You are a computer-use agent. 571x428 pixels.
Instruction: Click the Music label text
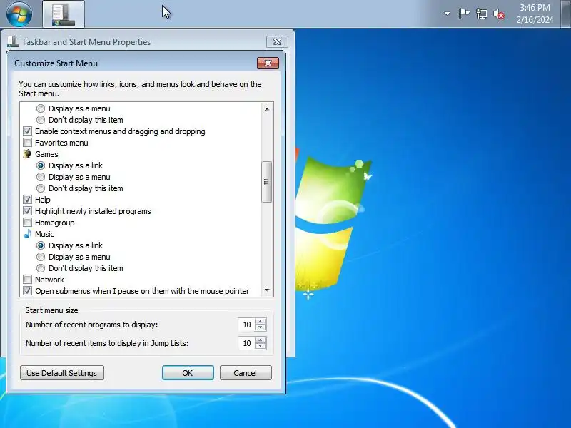pos(44,234)
